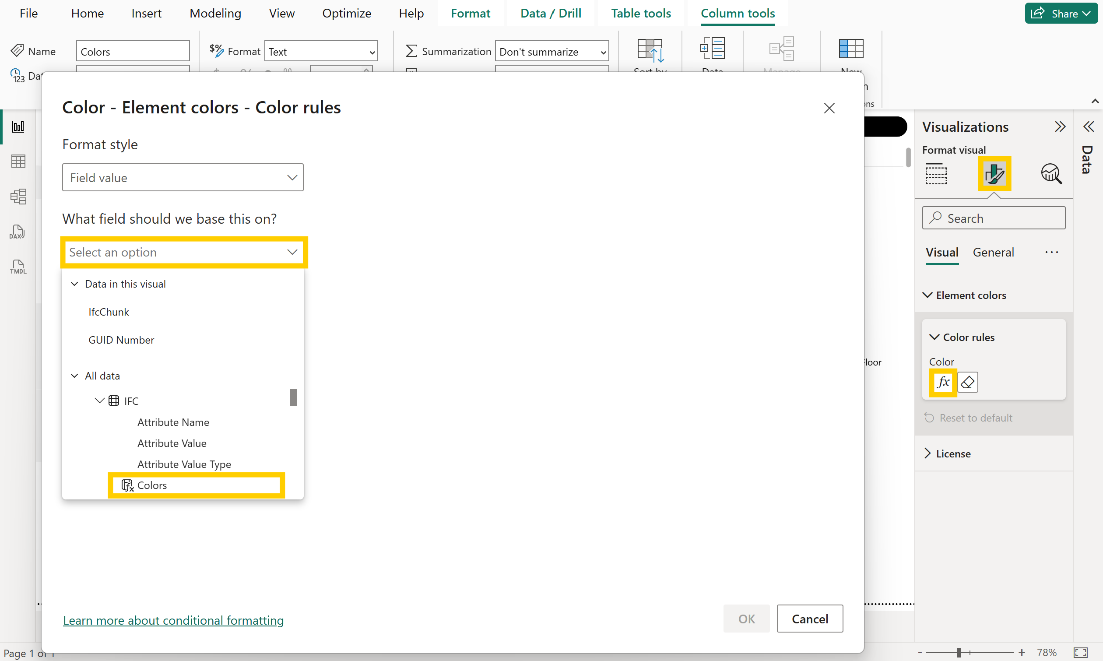Open the Table tools ribbon tab
This screenshot has width=1103, height=661.
click(641, 13)
